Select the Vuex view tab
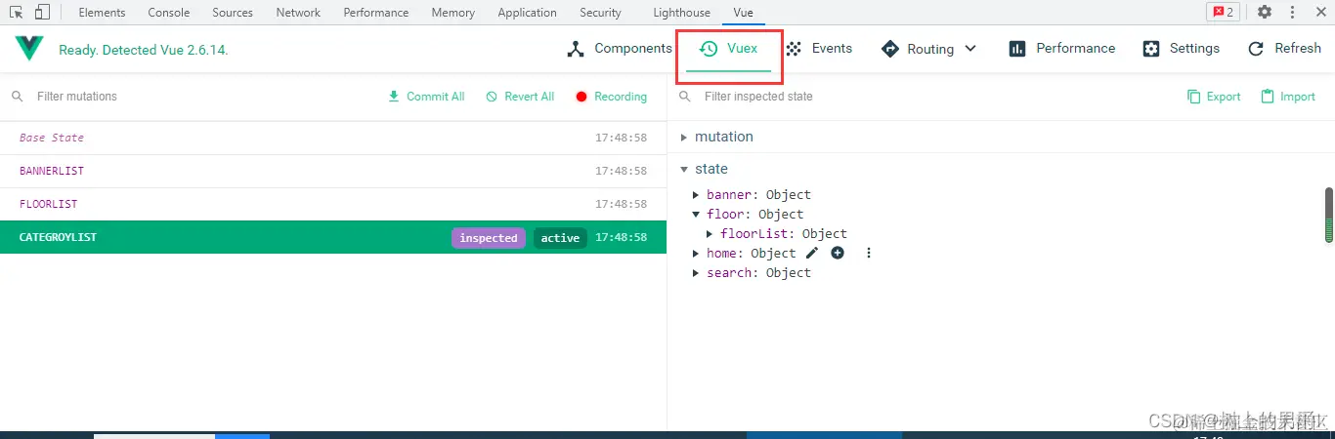Screen dimensions: 1335x439 point(729,49)
